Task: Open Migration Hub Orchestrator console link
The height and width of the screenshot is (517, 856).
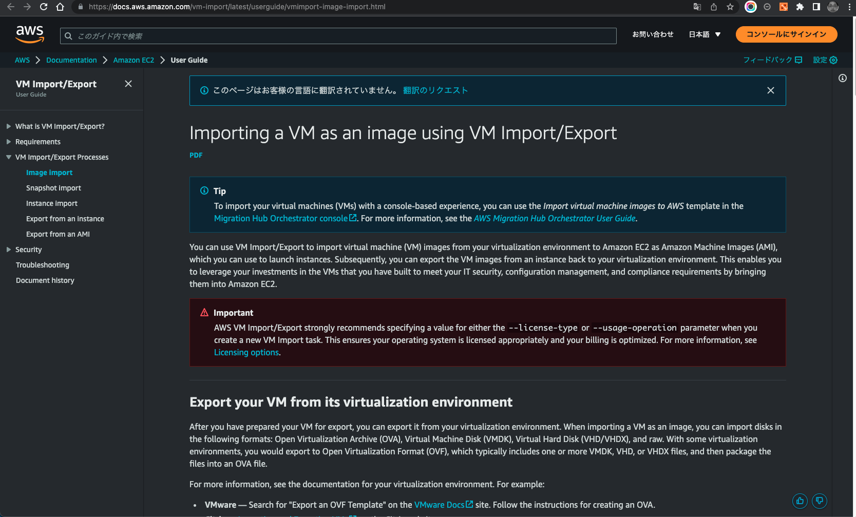Action: [285, 218]
